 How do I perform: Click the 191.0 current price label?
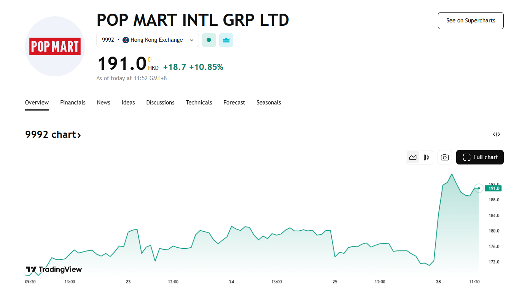493,188
